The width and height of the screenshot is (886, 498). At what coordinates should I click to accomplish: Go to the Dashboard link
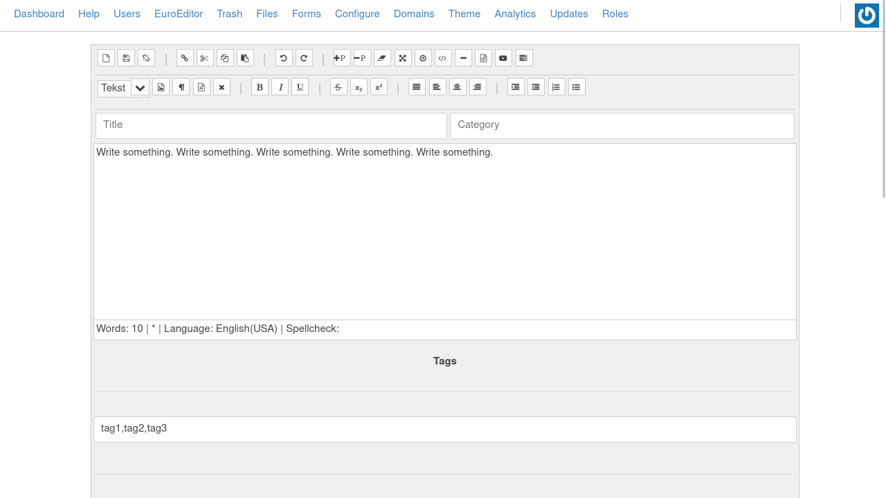(39, 14)
